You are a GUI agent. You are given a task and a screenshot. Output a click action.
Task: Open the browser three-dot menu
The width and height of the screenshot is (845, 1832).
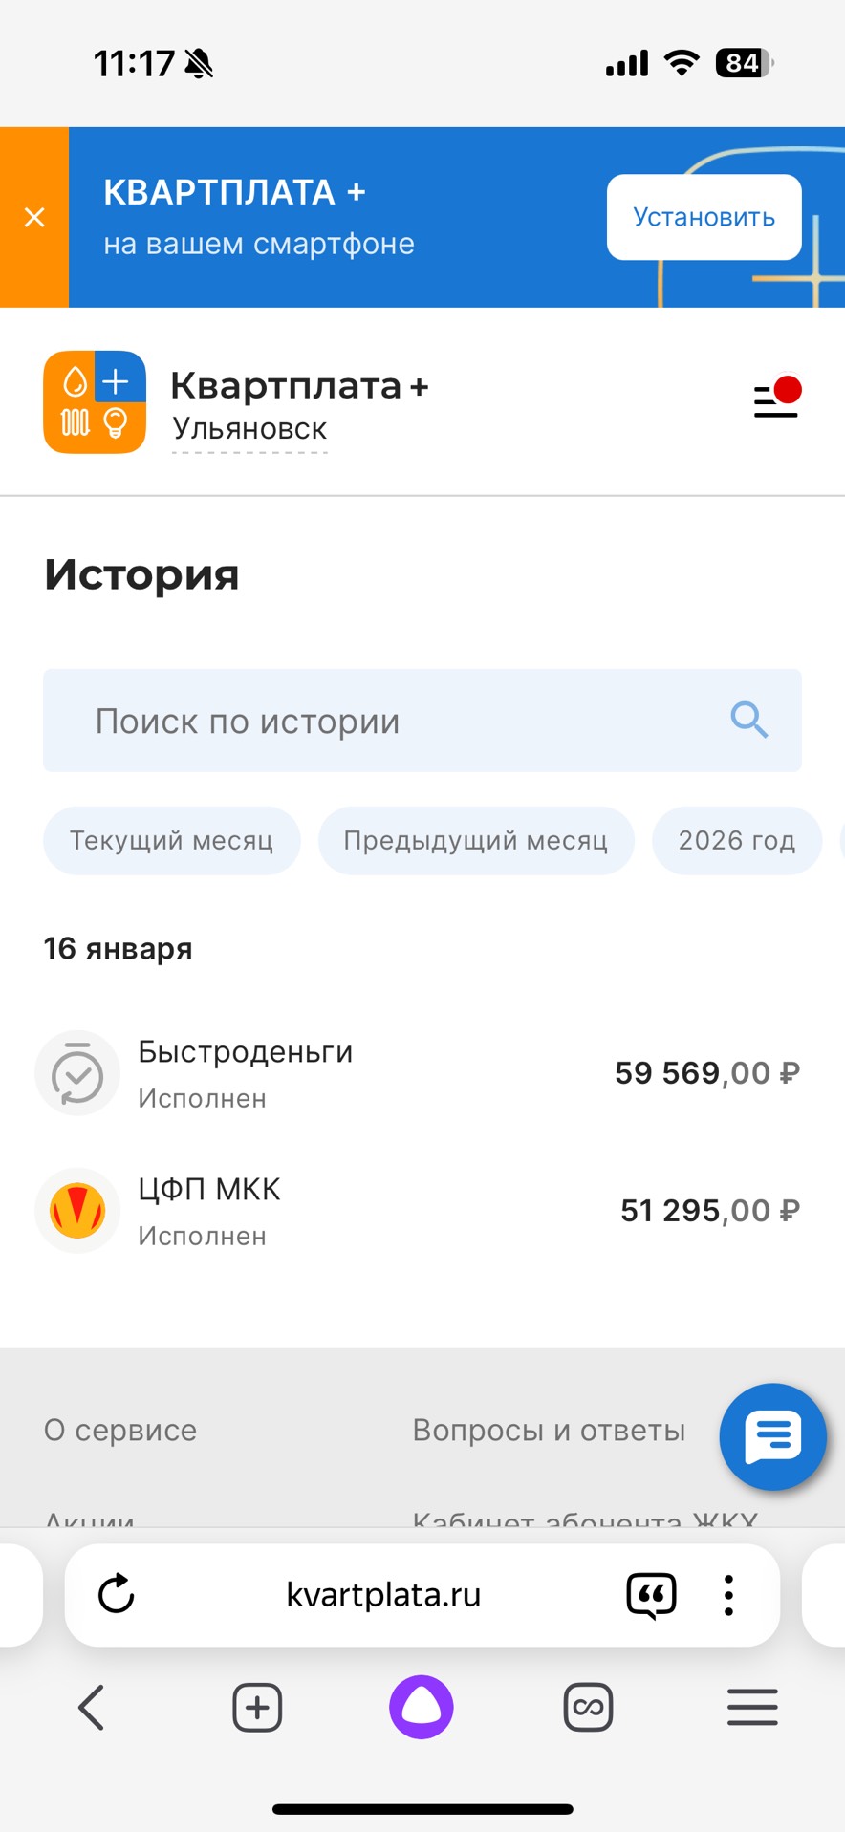coord(727,1594)
